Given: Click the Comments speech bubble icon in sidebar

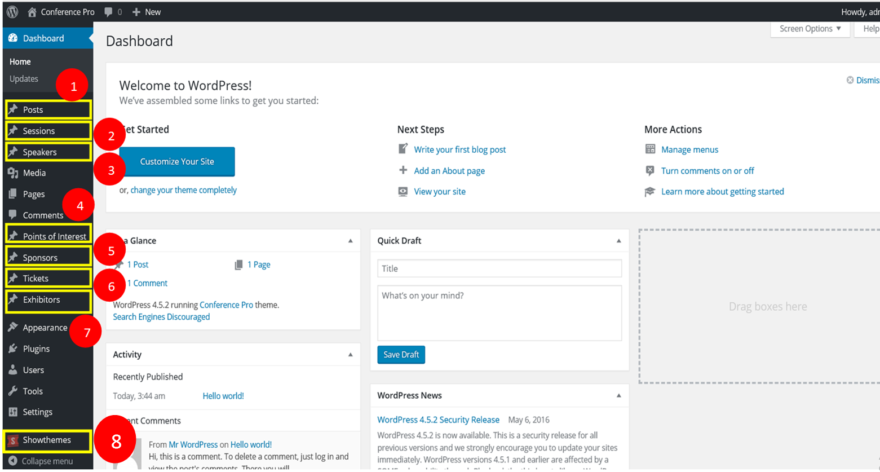Looking at the screenshot, I should [13, 215].
